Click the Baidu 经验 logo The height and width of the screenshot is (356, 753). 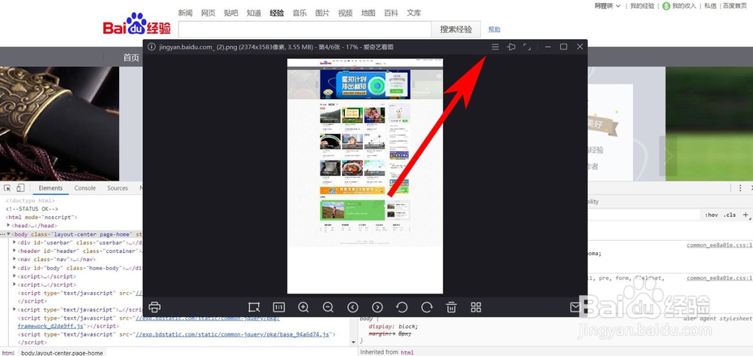[137, 24]
